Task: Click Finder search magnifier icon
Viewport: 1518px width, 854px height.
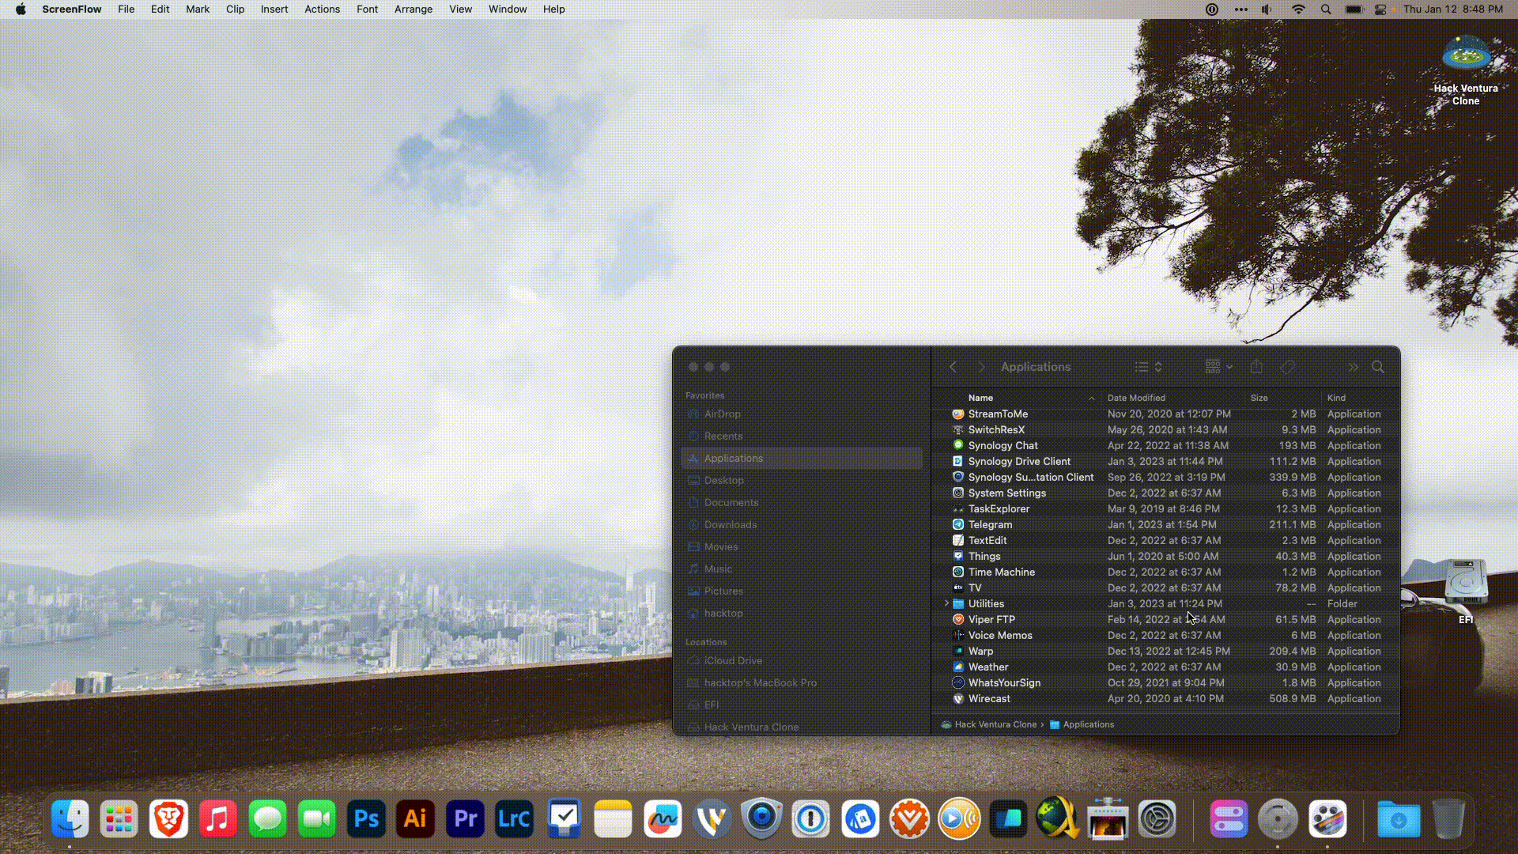Action: pyautogui.click(x=1378, y=367)
